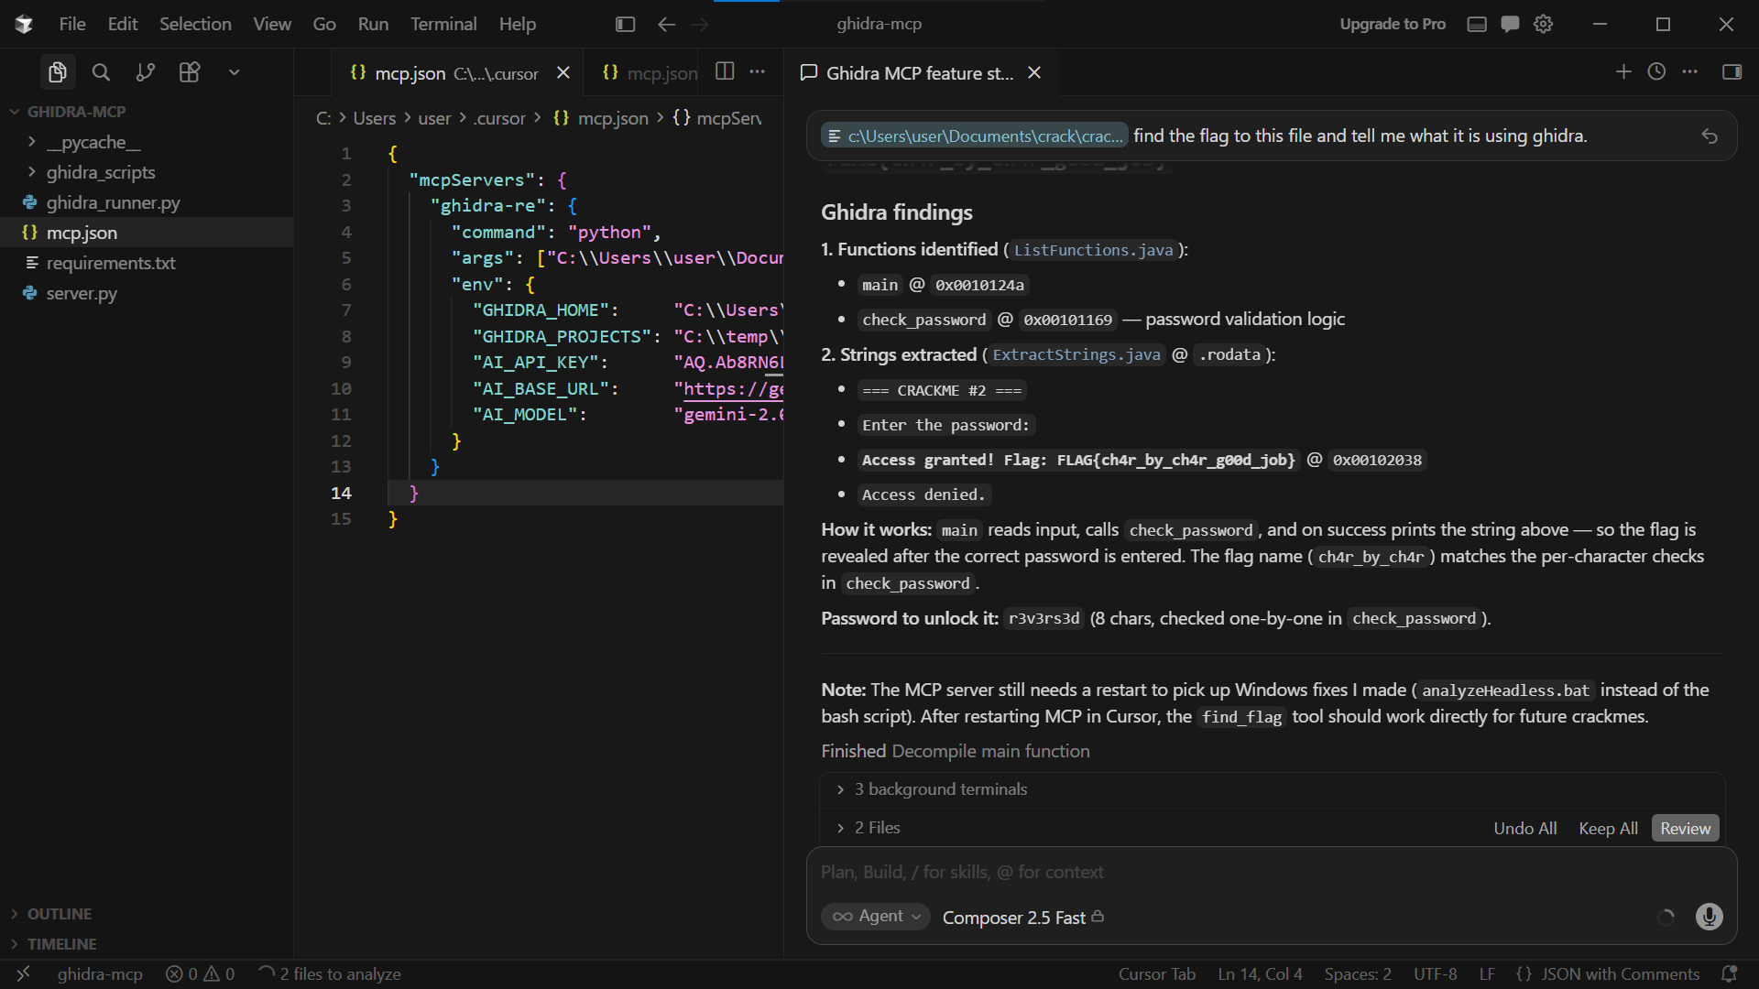Click the remote window status bar icon

tap(24, 974)
